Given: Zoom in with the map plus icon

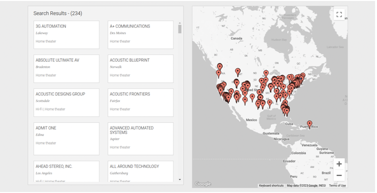Looking at the screenshot, I should pyautogui.click(x=339, y=164).
